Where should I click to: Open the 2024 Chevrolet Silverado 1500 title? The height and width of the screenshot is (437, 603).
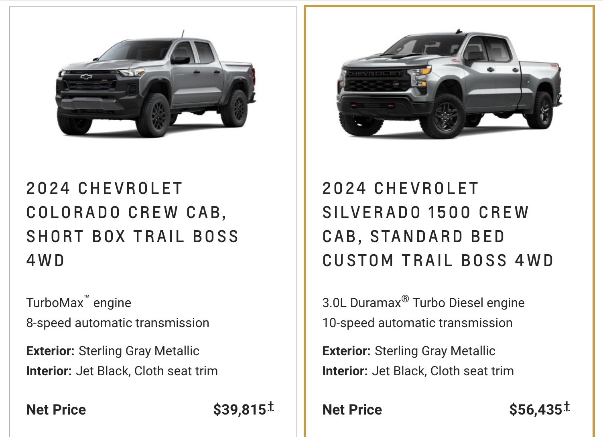(438, 225)
